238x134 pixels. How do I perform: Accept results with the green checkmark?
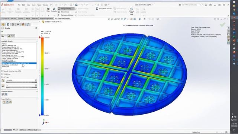(x=2, y=31)
